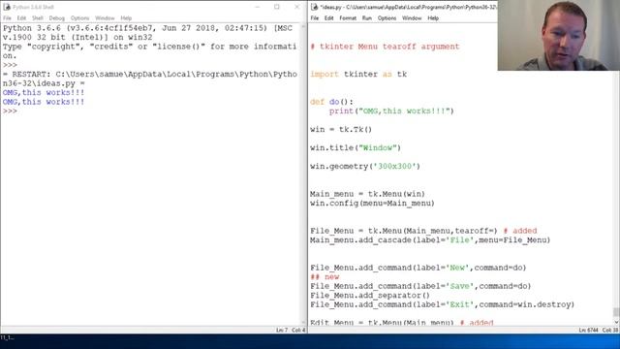Click first 'OMG,this works!!!' shell output

click(44, 93)
